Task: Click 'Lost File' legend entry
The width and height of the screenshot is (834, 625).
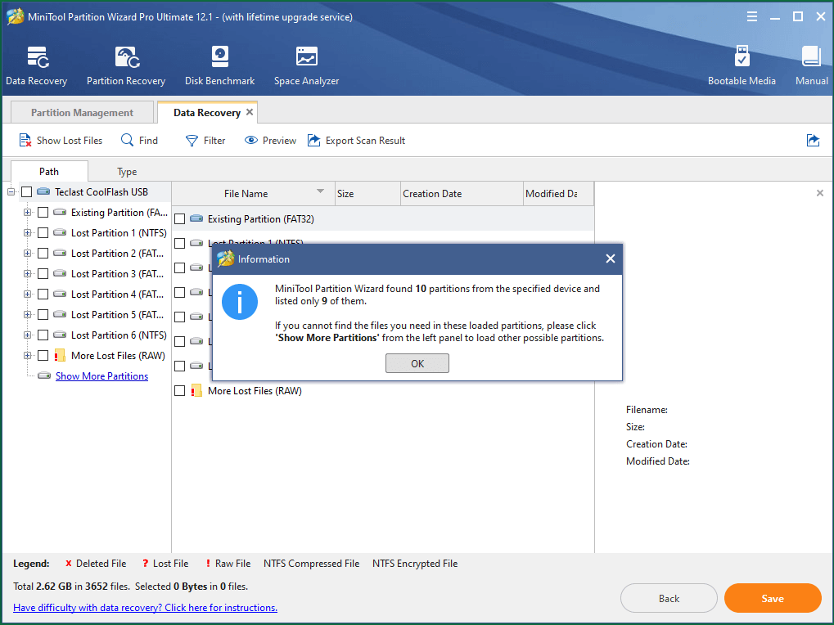Action: coord(165,564)
